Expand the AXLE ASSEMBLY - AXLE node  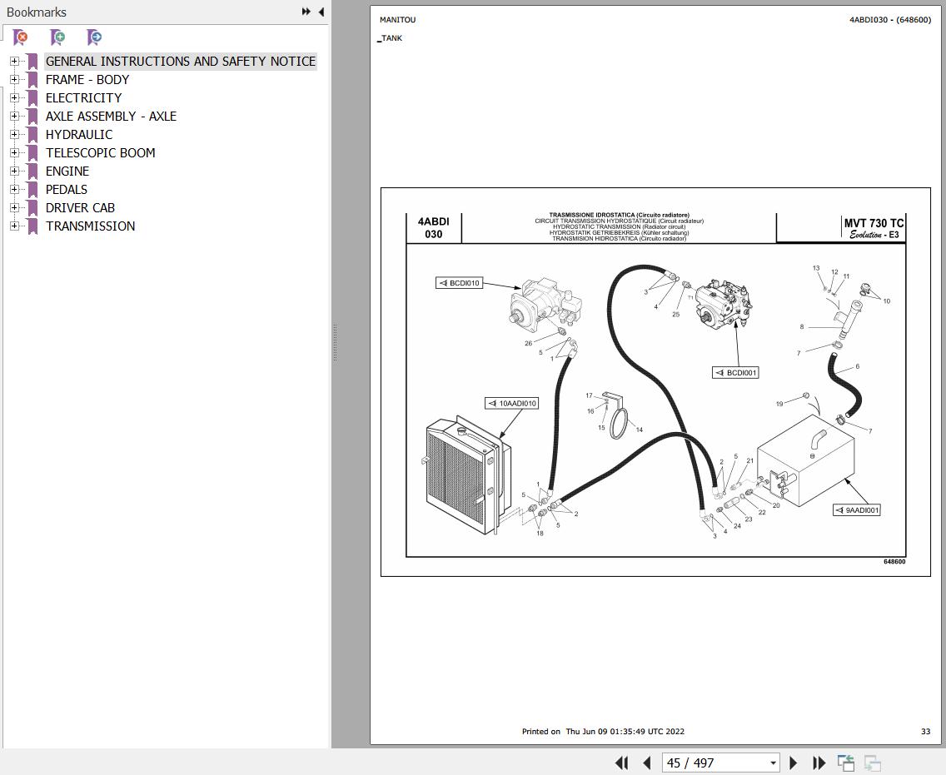click(x=14, y=116)
